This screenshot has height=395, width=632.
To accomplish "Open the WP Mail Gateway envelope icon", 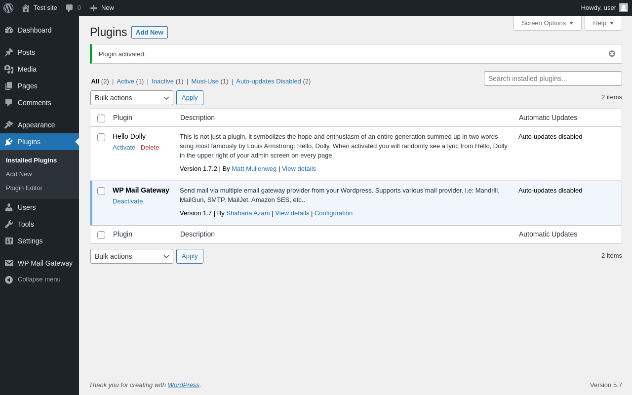I will click(x=9, y=263).
